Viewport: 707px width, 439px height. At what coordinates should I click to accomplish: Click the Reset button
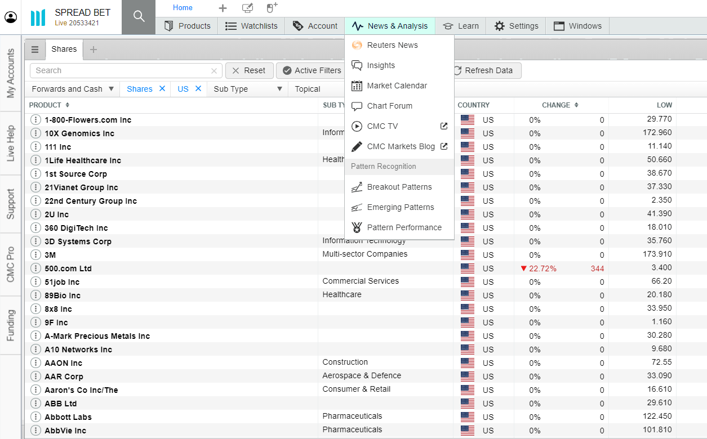click(x=249, y=70)
